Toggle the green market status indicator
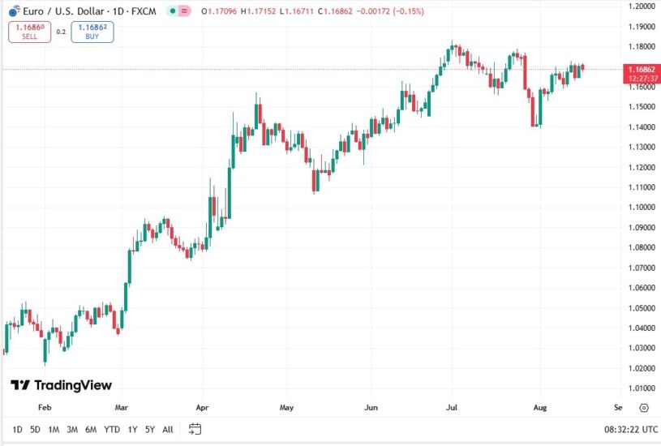Image resolution: width=661 pixels, height=446 pixels. tap(171, 11)
